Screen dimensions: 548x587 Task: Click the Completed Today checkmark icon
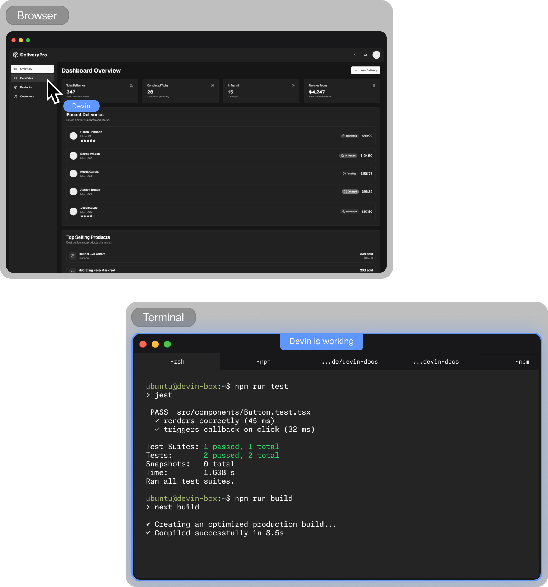coord(212,85)
